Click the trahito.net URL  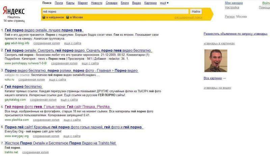tap(11, 152)
